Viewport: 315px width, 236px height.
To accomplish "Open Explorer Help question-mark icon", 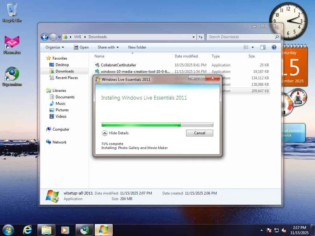I will 274,47.
